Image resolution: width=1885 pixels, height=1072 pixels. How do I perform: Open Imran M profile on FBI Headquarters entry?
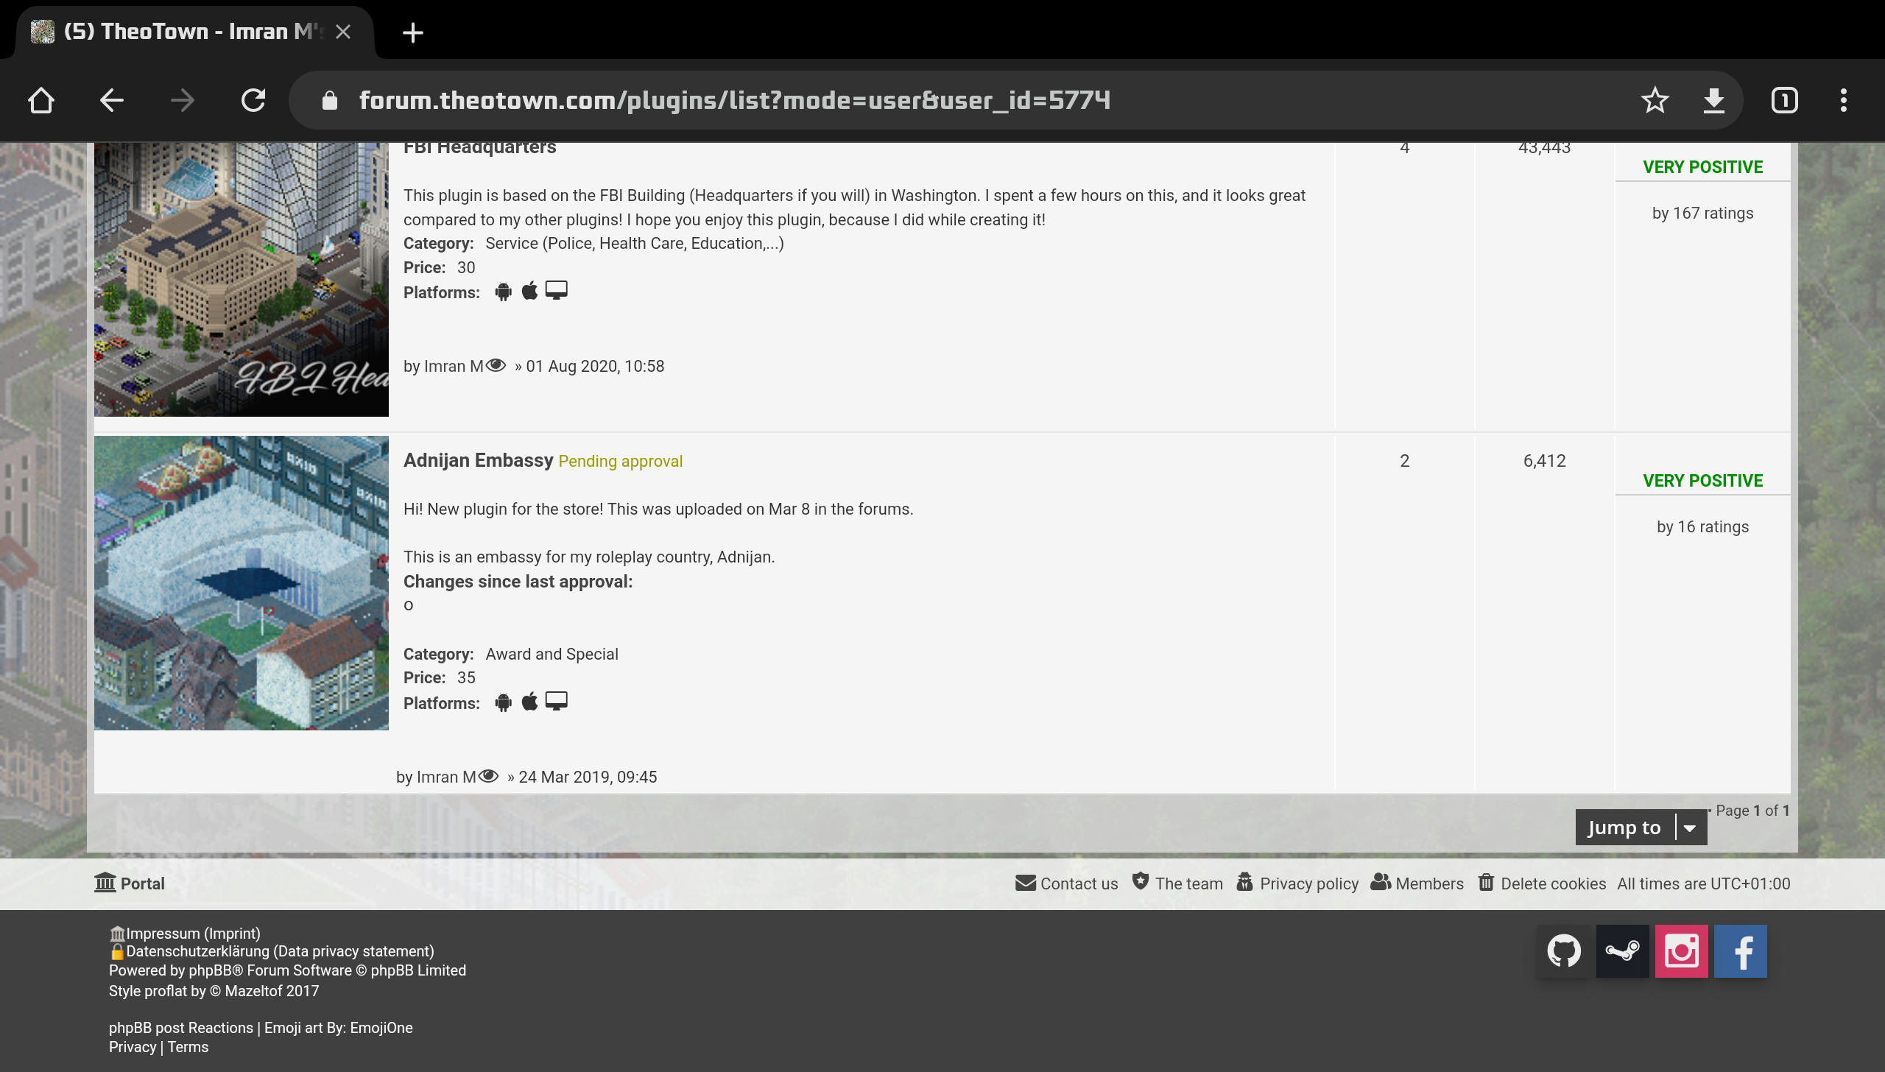(x=454, y=366)
